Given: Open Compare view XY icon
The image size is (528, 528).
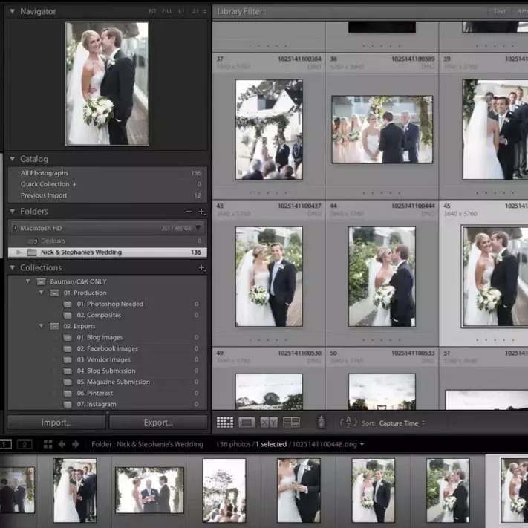Looking at the screenshot, I should 269,423.
